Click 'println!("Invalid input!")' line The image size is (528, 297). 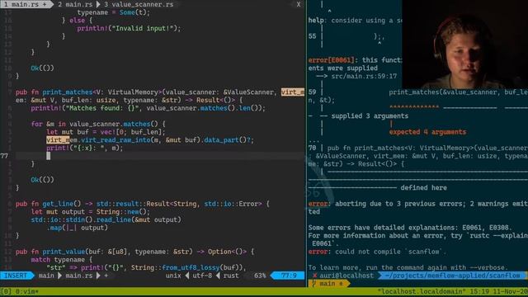pyautogui.click(x=129, y=28)
